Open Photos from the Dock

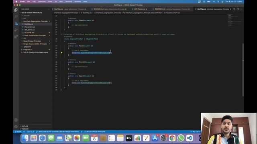coord(77,138)
